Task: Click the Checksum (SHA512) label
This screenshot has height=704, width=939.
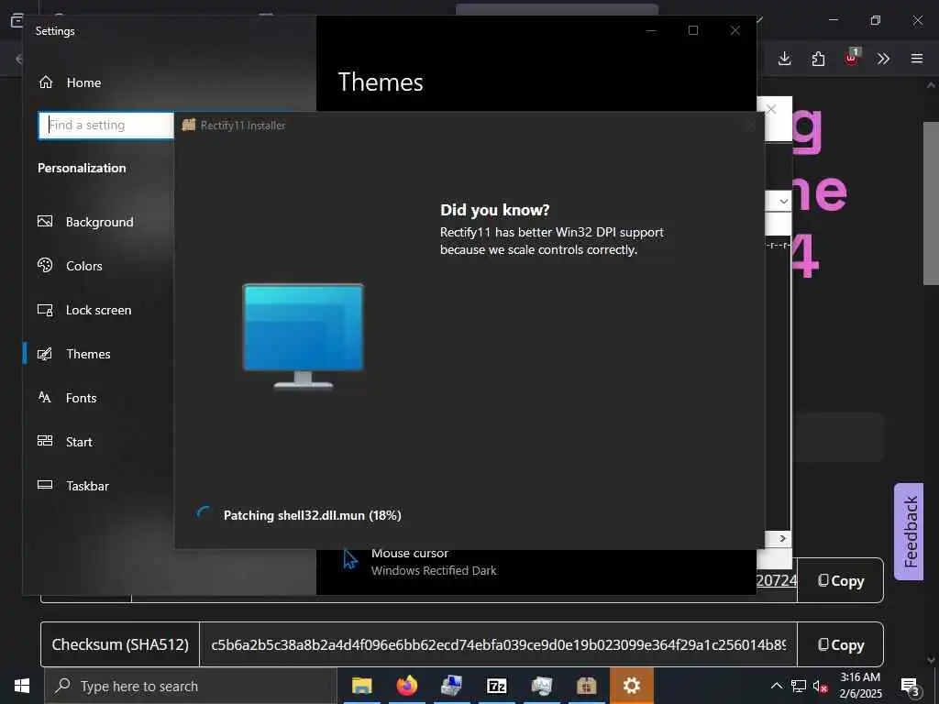Action: tap(120, 644)
